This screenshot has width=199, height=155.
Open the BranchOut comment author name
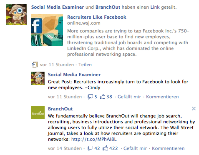tap(60, 109)
